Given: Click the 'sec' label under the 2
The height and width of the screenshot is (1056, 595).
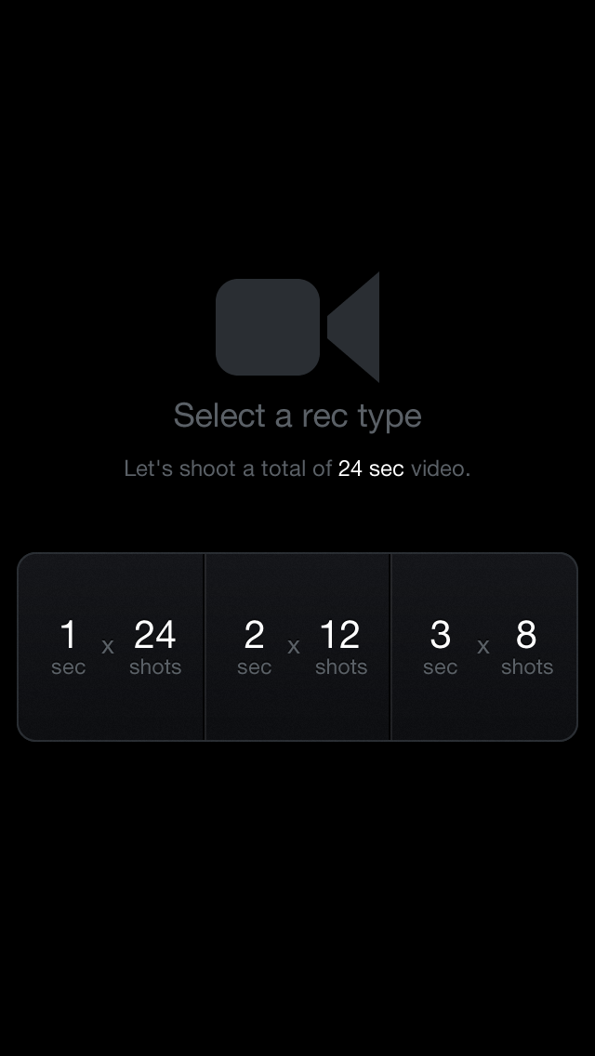Looking at the screenshot, I should pos(254,667).
